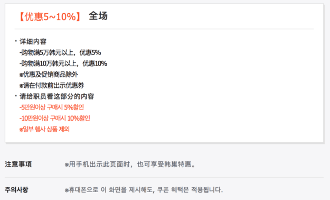Click the separator line between the two notices
The image size is (330, 200).
click(164, 177)
